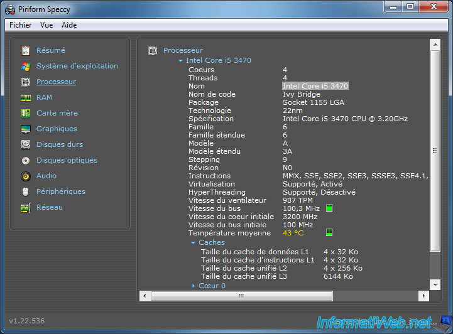Click the v1.22.536 version text

(26, 321)
